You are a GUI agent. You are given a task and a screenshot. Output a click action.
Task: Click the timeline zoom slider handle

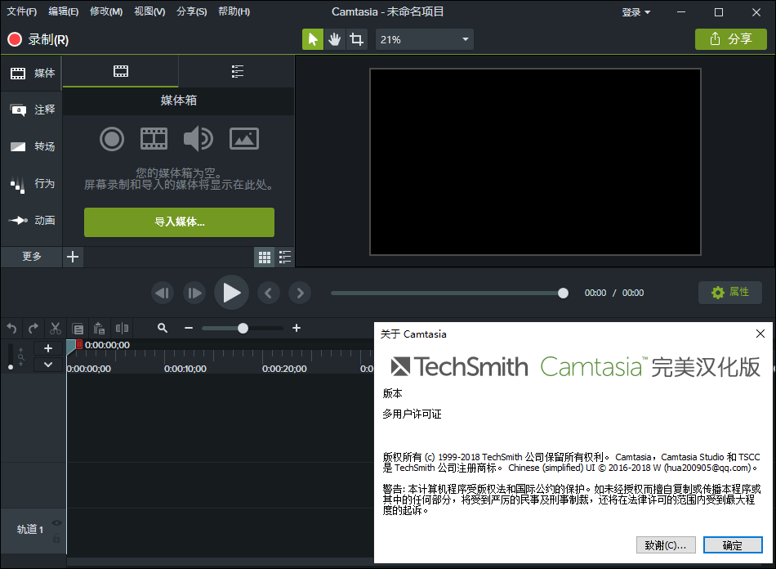click(243, 329)
